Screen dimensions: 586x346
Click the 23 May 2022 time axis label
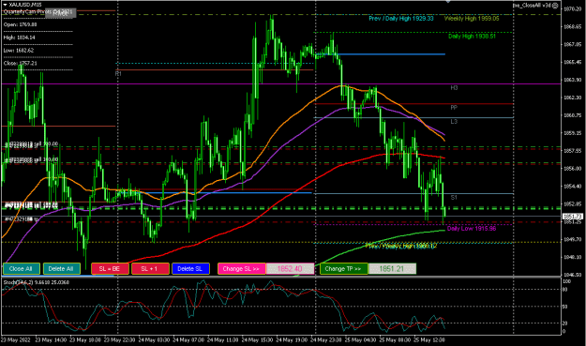coord(16,340)
